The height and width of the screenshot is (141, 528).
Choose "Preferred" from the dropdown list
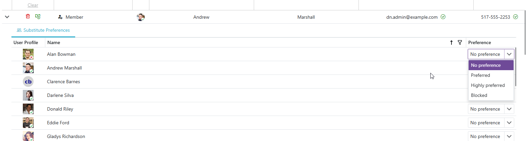pyautogui.click(x=480, y=75)
